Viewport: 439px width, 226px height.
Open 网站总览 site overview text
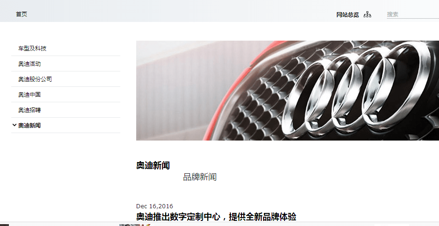(x=347, y=15)
